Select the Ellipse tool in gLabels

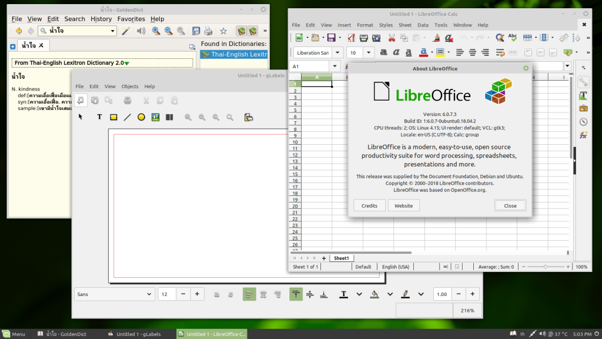coord(141,117)
